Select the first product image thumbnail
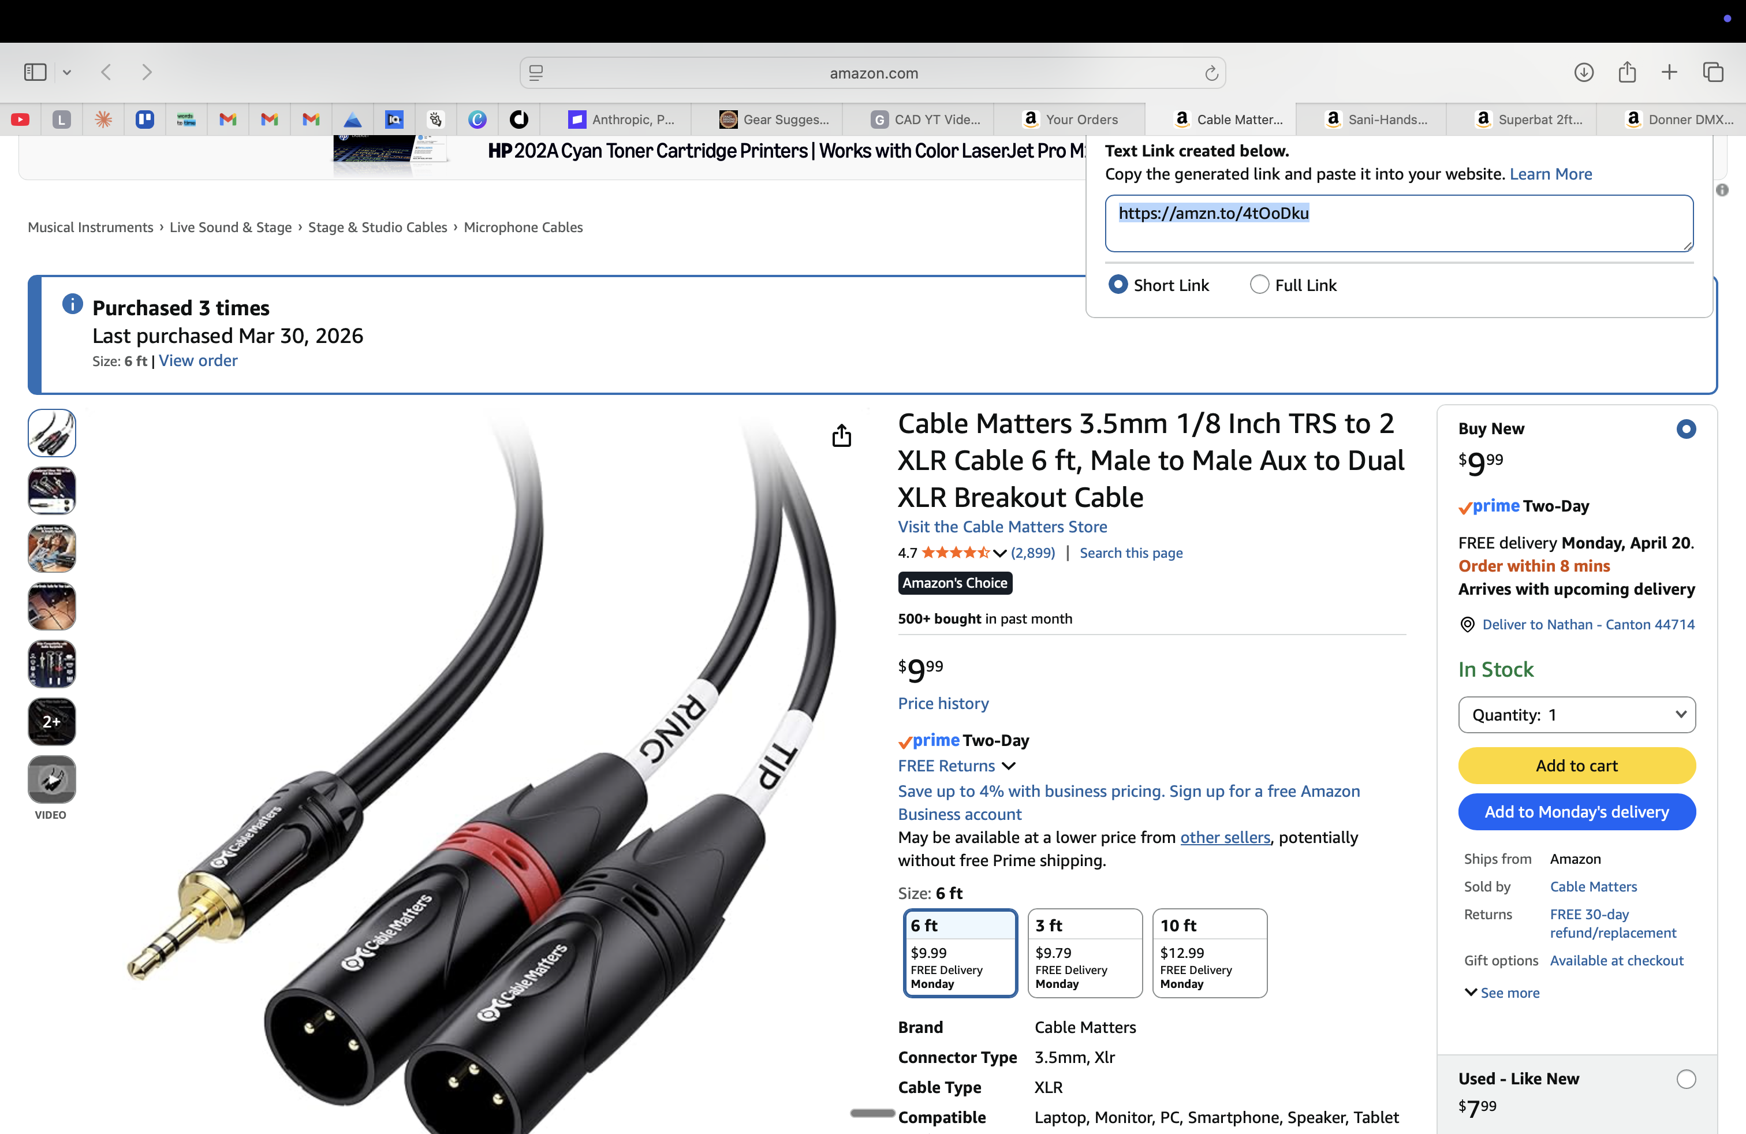 tap(52, 433)
